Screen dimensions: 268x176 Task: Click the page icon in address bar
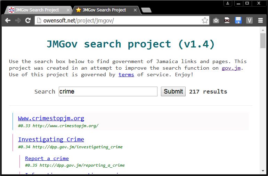pos(39,21)
